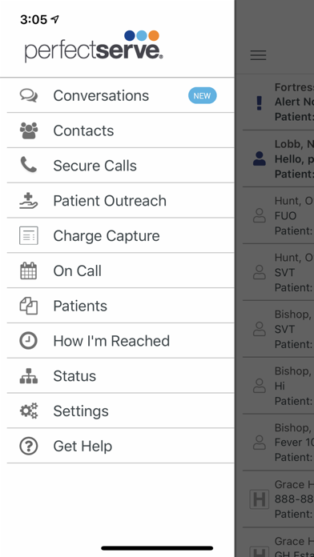
Task: Tap the perfectserve logo in the header
Action: click(94, 47)
